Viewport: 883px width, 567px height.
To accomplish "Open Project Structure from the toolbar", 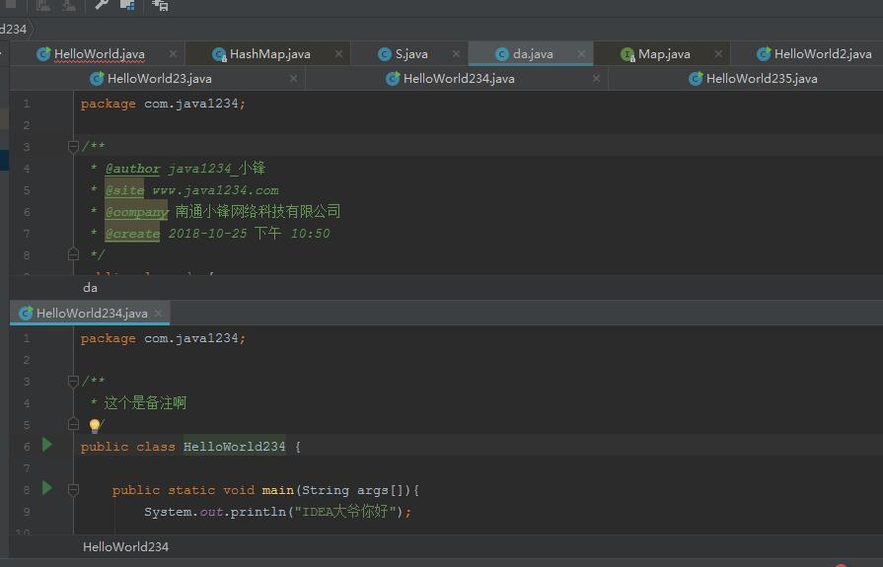I will click(127, 5).
